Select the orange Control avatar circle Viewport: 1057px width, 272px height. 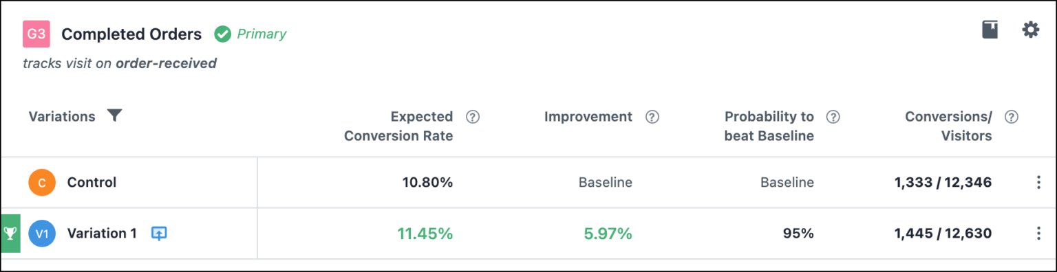coord(42,183)
